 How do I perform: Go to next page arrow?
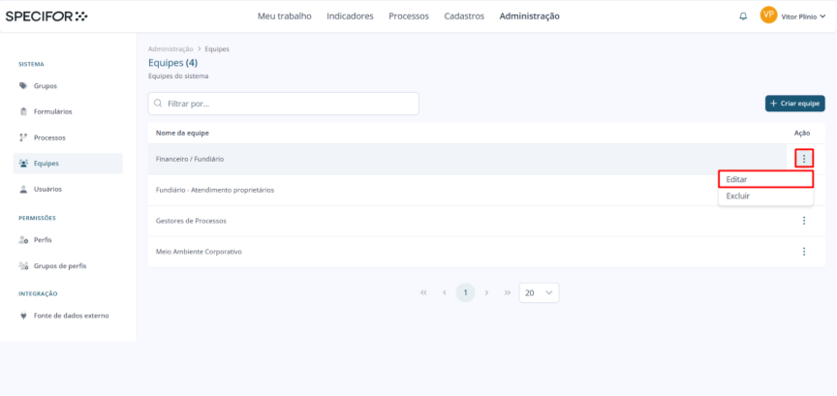coord(486,292)
